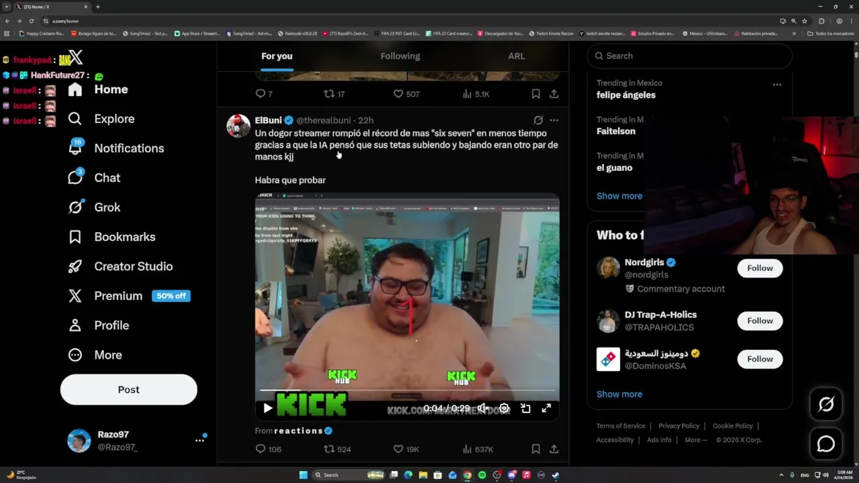Screen dimensions: 859x483
Task: Open Explore page
Action: pos(101,119)
